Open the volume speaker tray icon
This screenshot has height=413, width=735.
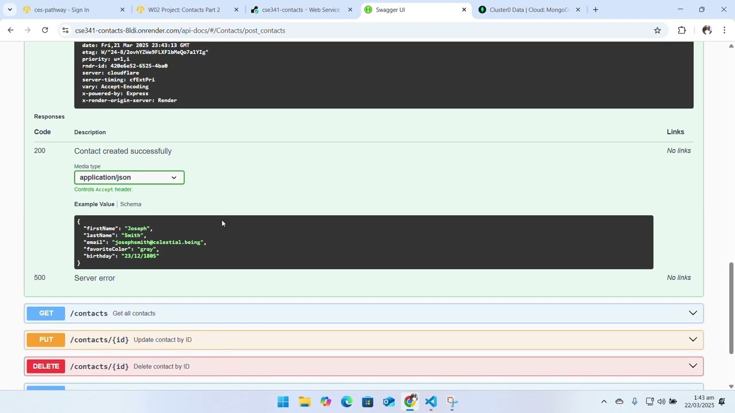tap(661, 402)
